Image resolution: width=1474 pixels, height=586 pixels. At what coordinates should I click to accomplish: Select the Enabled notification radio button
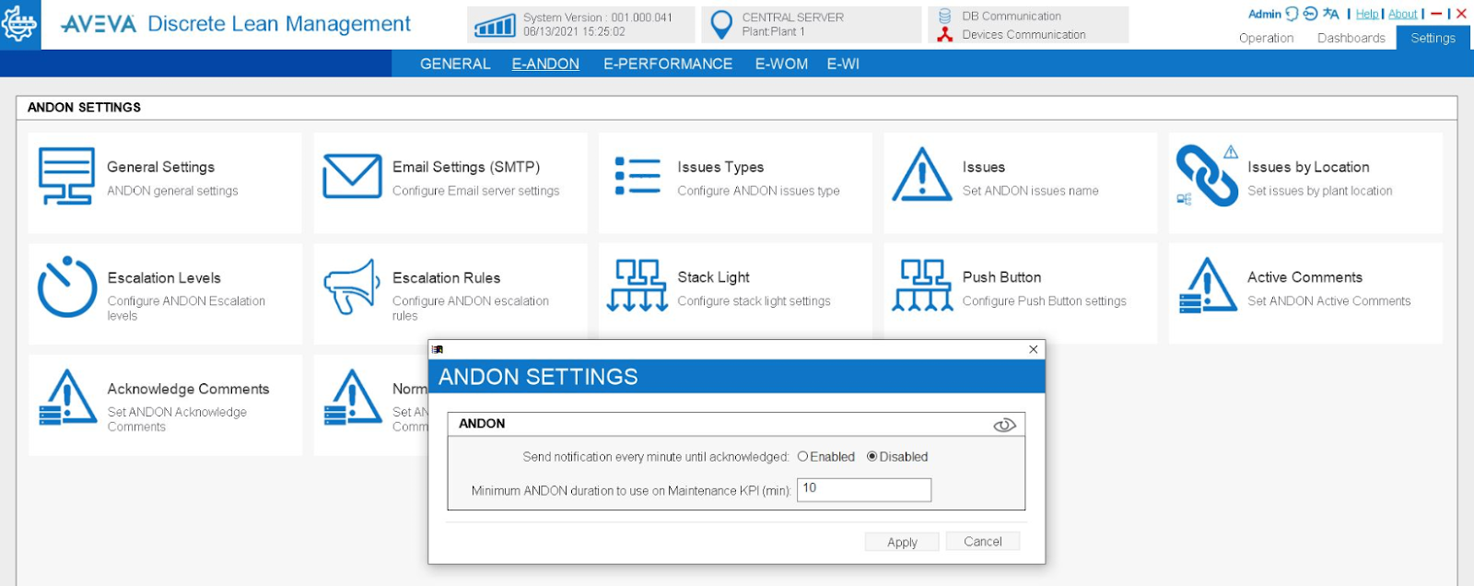(x=803, y=457)
